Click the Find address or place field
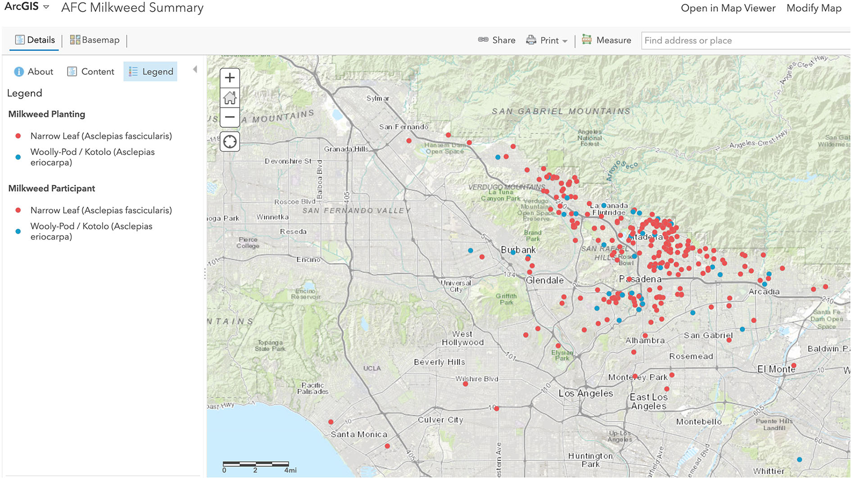Viewport: 851px width, 478px height. (x=744, y=41)
